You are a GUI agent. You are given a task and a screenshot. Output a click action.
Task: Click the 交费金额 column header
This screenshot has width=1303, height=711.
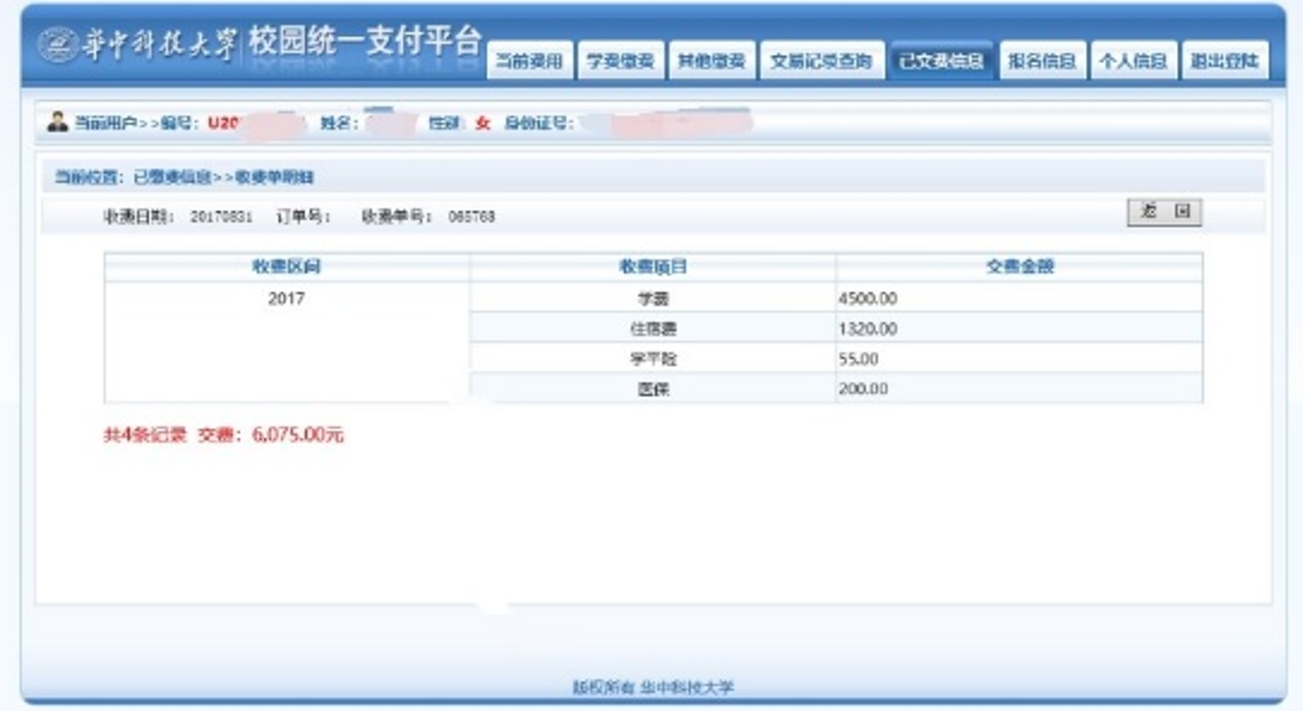1019,266
